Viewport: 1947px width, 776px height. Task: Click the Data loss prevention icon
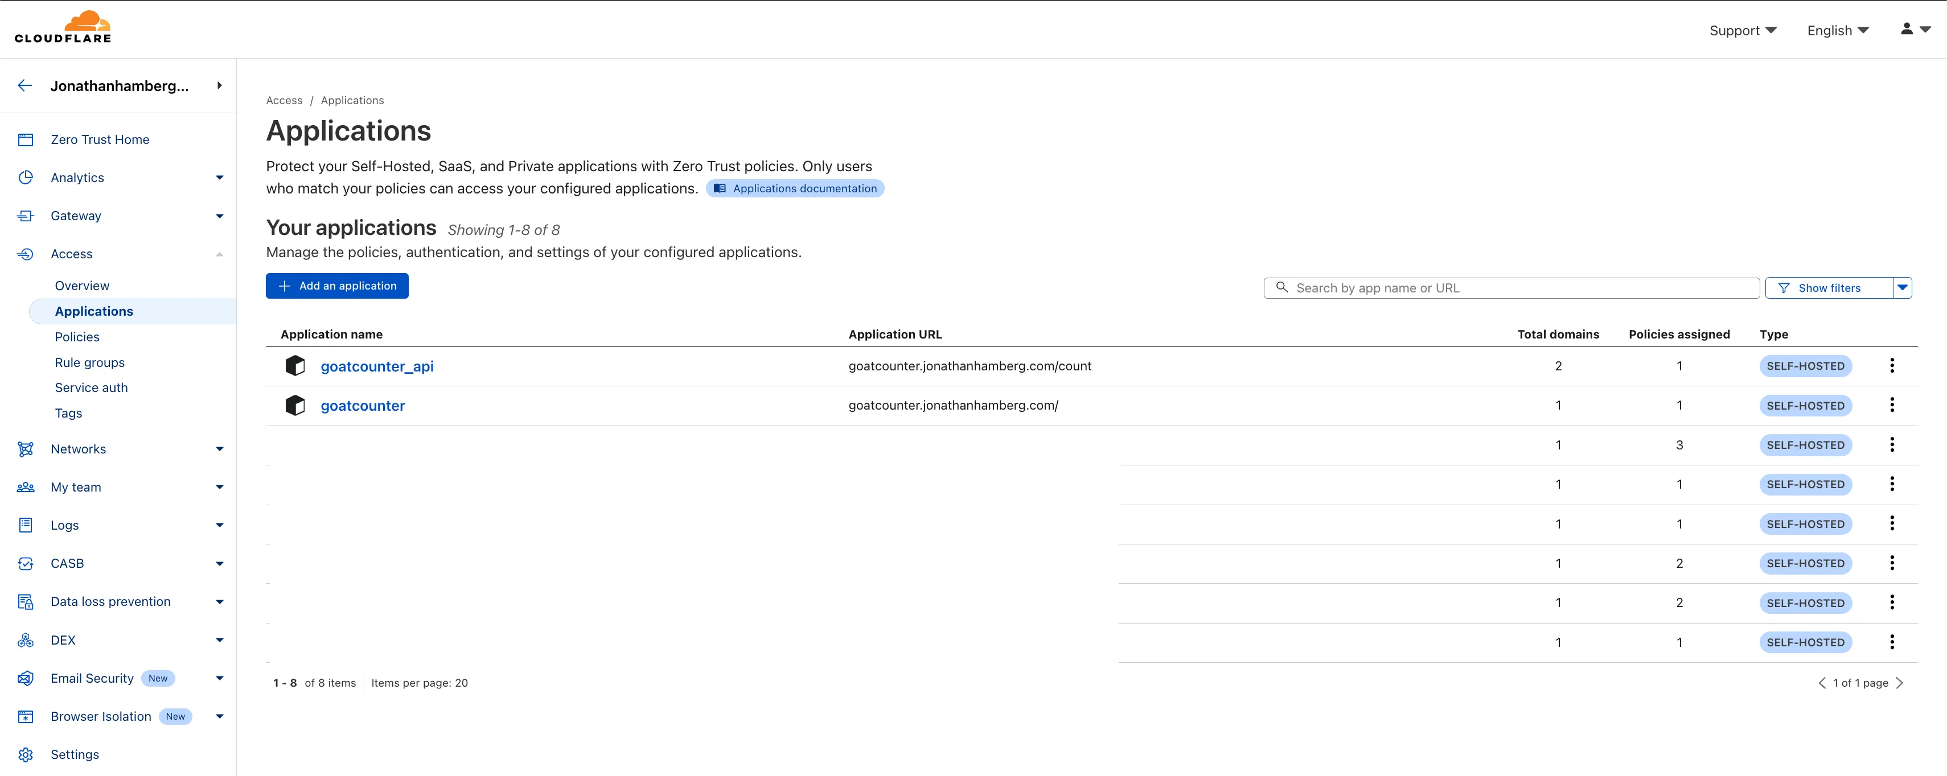pos(26,601)
